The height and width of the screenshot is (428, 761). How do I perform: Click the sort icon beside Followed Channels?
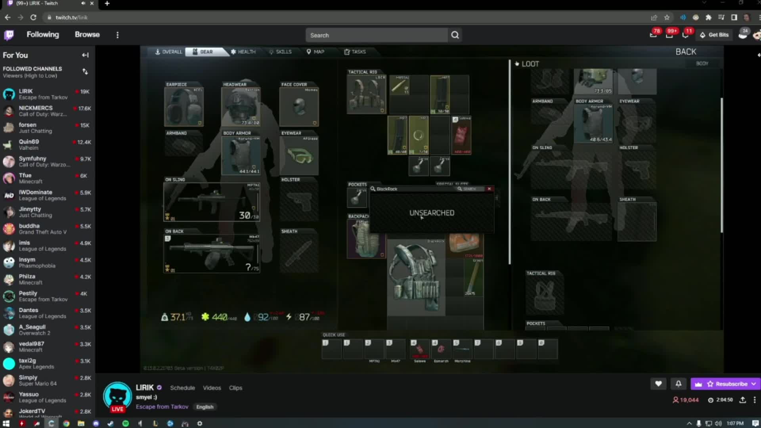(x=85, y=71)
